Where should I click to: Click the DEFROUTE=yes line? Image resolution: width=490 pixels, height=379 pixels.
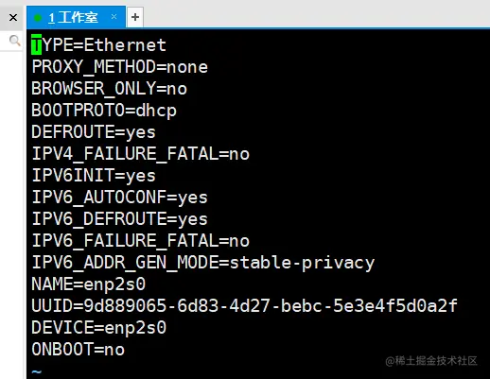point(94,132)
